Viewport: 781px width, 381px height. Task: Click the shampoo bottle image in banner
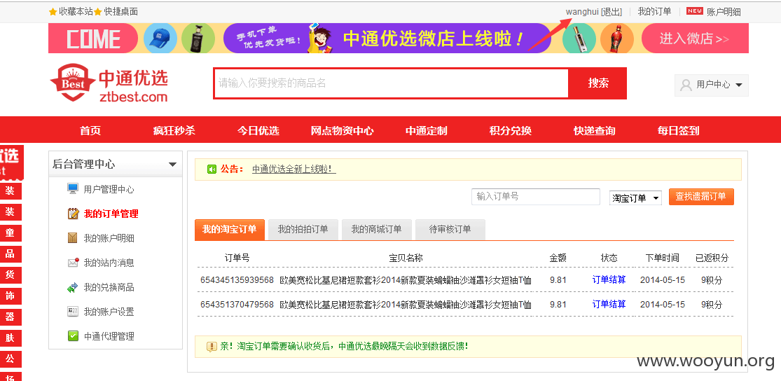pyautogui.click(x=198, y=39)
